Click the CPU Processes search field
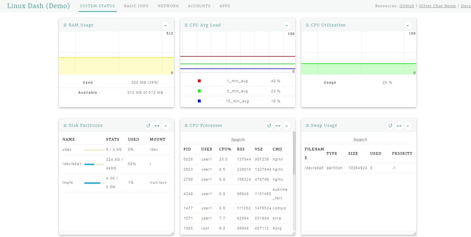Viewport: 471px width, 237px height. point(238,140)
